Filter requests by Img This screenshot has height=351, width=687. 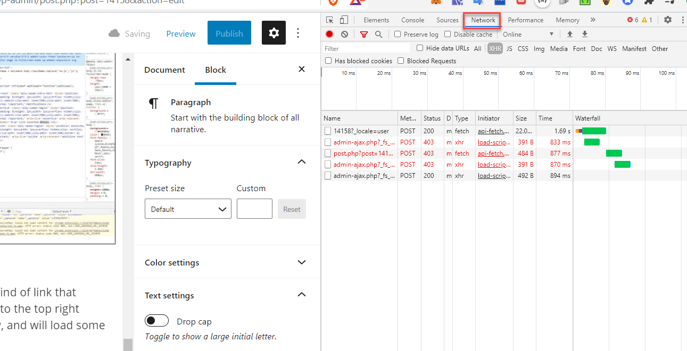pyautogui.click(x=539, y=48)
